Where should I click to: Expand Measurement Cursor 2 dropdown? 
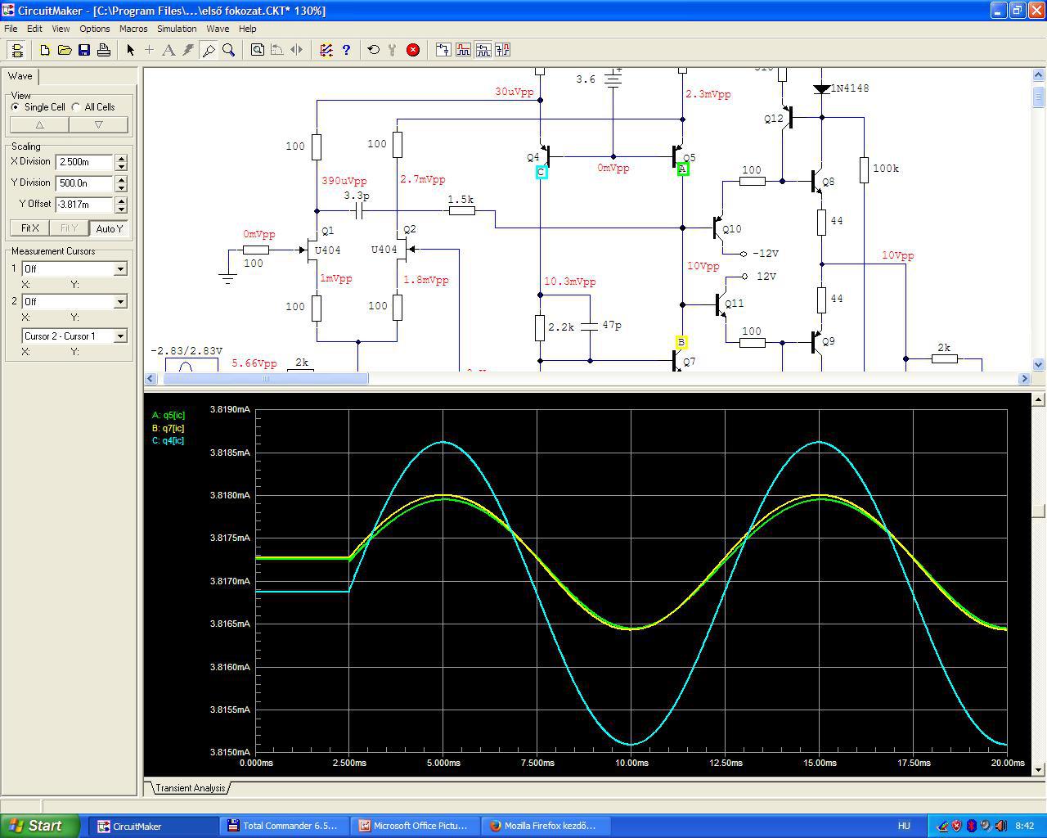point(120,302)
